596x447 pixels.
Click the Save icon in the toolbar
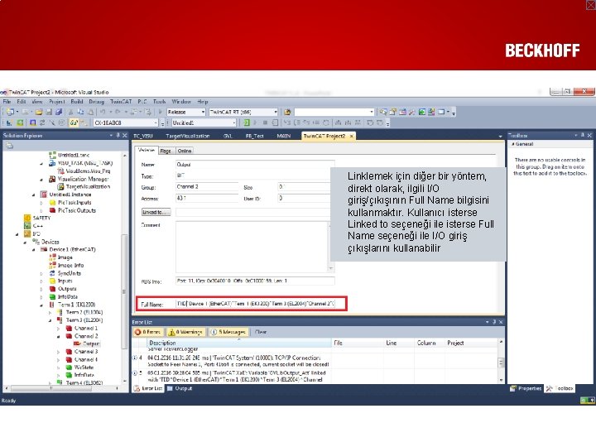pyautogui.click(x=49, y=112)
